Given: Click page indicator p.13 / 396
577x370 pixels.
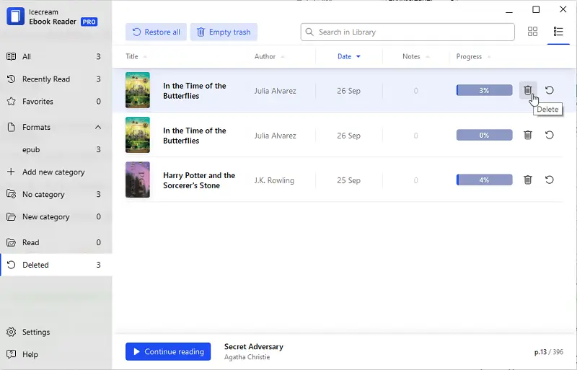Looking at the screenshot, I should 549,352.
